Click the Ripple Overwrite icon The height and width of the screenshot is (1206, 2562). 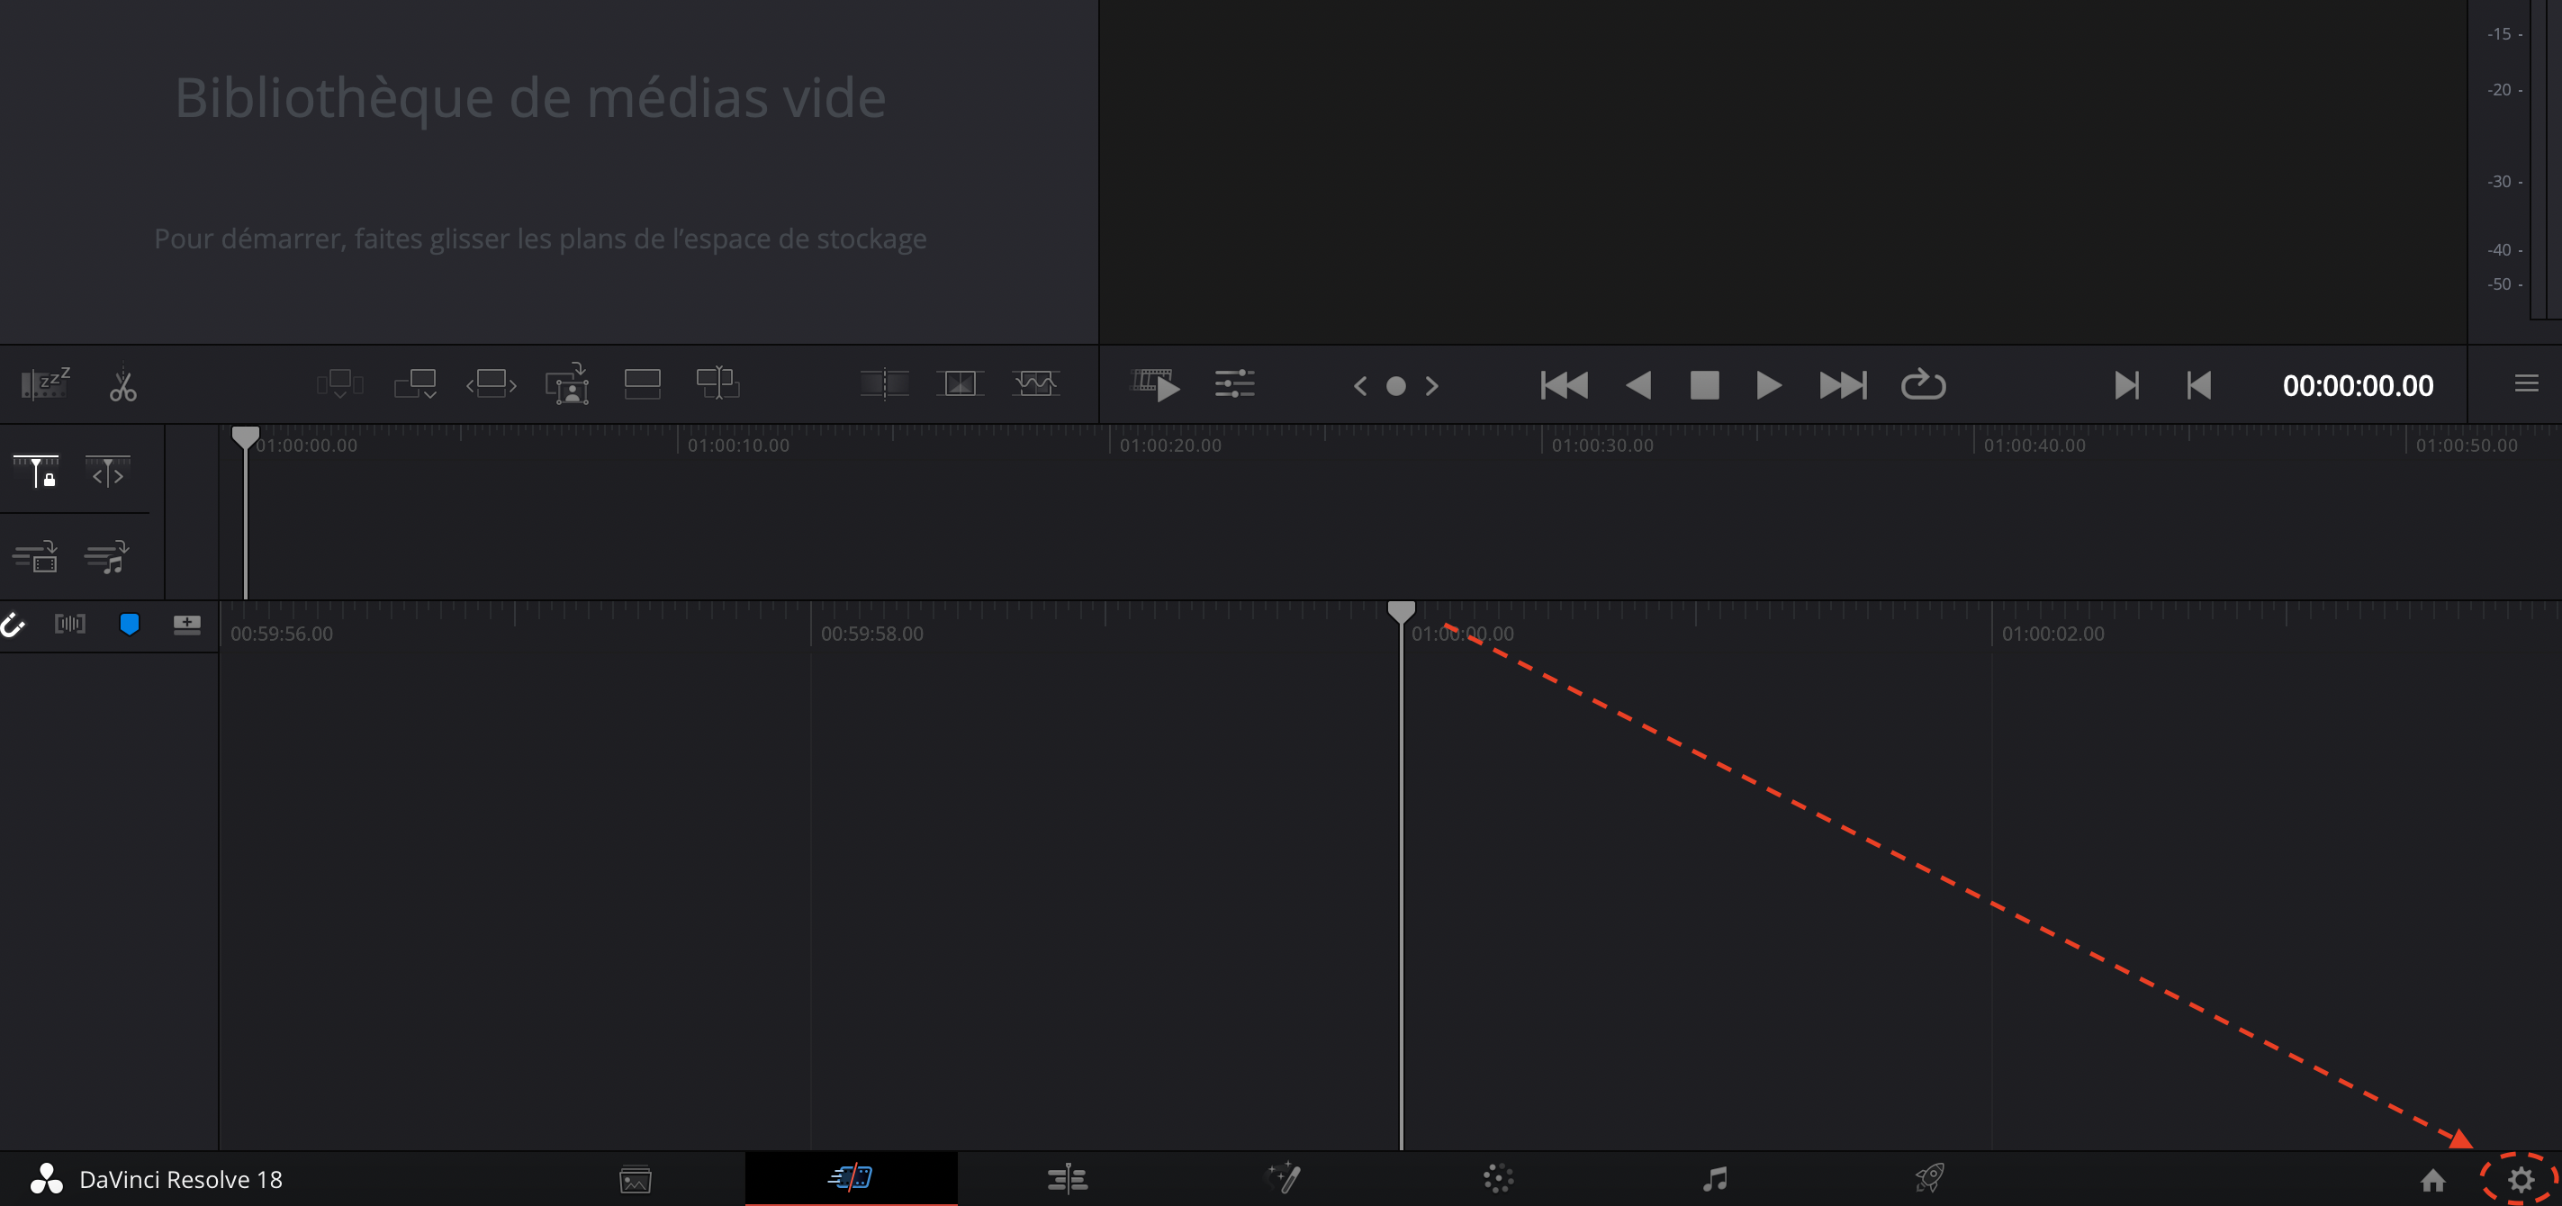tap(492, 383)
